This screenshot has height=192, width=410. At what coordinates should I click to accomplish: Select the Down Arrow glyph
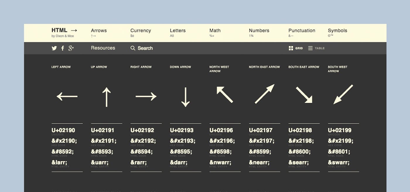coord(185,96)
